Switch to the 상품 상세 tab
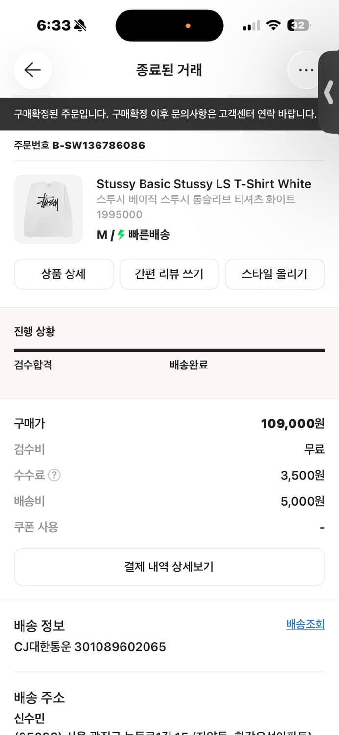Image resolution: width=339 pixels, height=735 pixels. [x=64, y=274]
